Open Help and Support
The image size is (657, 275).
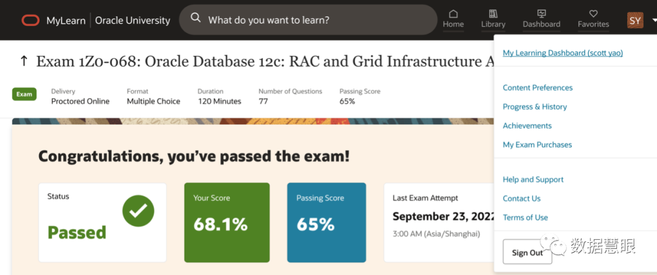533,180
